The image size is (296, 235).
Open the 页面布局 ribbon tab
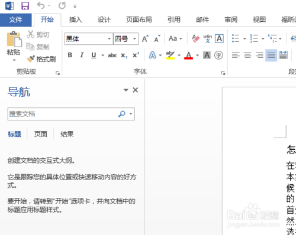click(x=139, y=19)
